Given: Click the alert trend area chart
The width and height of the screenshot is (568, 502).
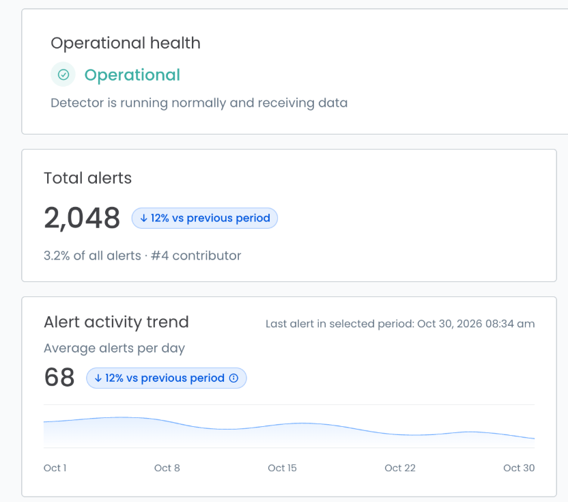Looking at the screenshot, I should pyautogui.click(x=289, y=426).
